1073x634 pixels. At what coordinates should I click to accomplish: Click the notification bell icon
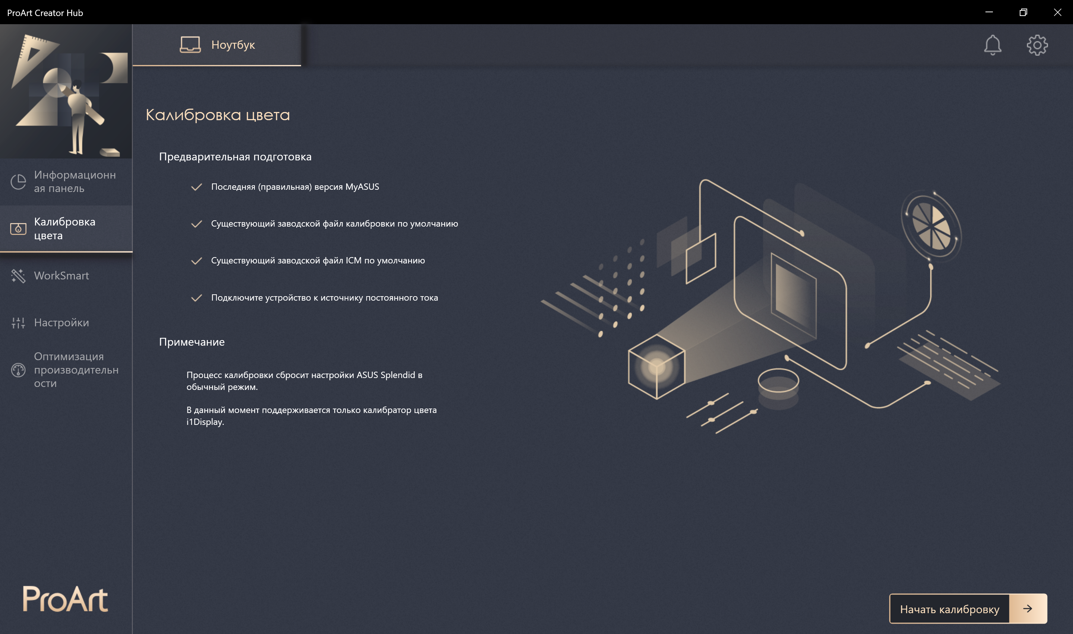(x=992, y=45)
